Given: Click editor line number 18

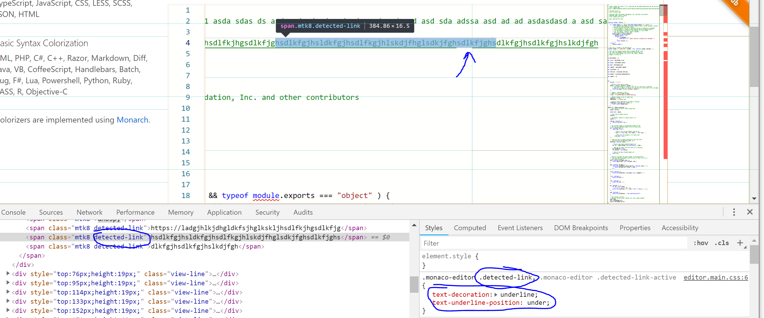Looking at the screenshot, I should click(186, 195).
